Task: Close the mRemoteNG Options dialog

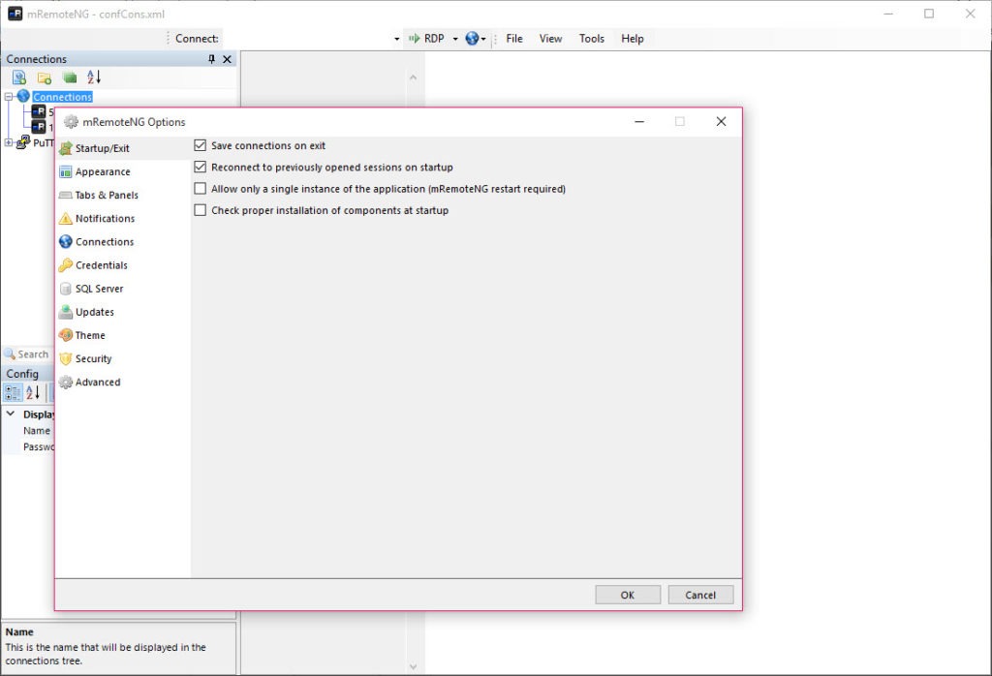Action: click(x=721, y=121)
